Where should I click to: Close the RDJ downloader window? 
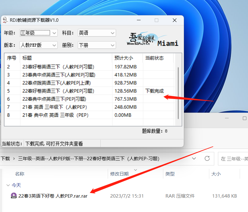175,20
